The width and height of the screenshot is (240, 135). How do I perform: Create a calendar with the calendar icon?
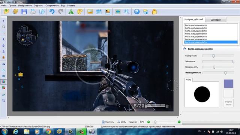[x=99, y=12]
